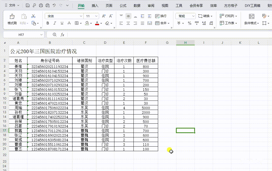Select Align Left icon

pos(121,23)
